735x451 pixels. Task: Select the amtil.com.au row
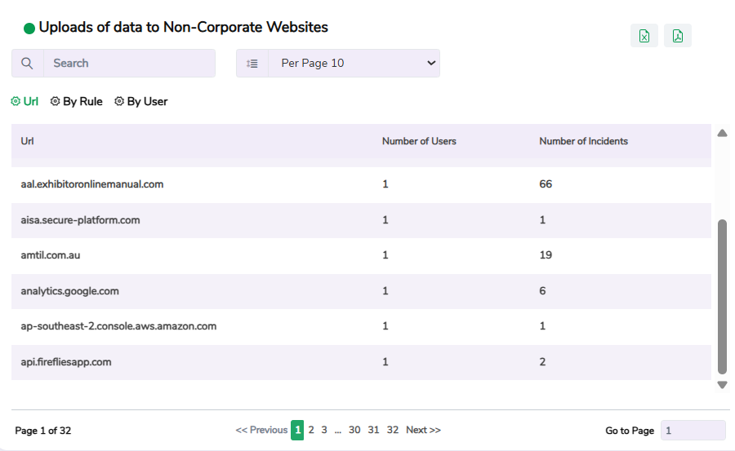point(51,255)
